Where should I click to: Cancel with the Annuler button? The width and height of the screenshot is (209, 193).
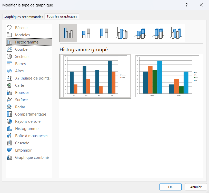click(196, 187)
